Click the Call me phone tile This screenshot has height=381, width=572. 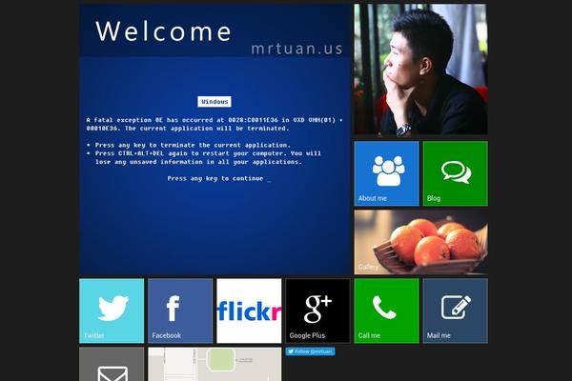coord(387,311)
